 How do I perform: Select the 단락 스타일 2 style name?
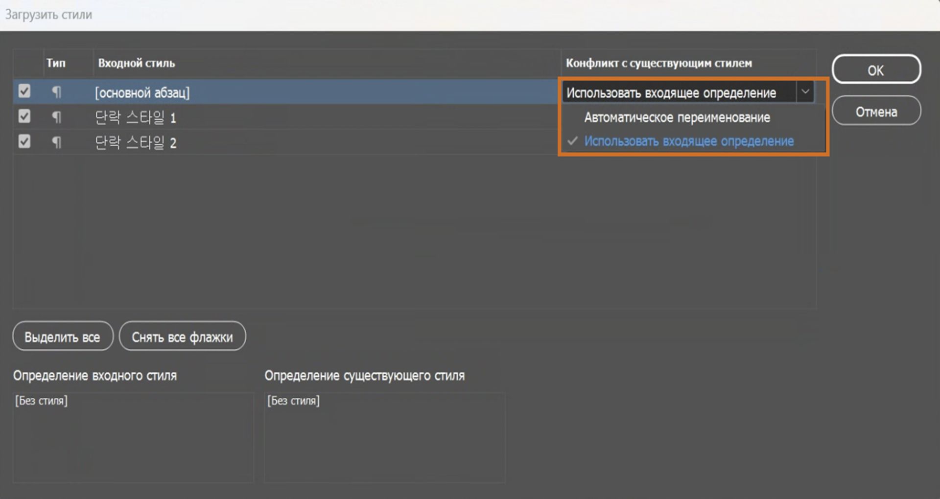tap(135, 142)
